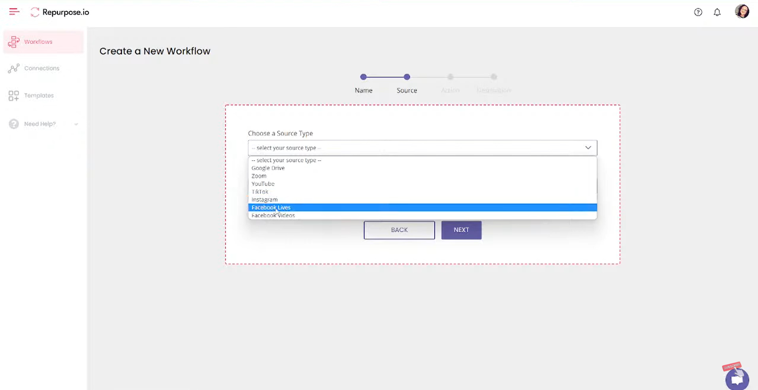Click the Need Help sidebar item
This screenshot has height=390, width=758.
click(x=40, y=124)
